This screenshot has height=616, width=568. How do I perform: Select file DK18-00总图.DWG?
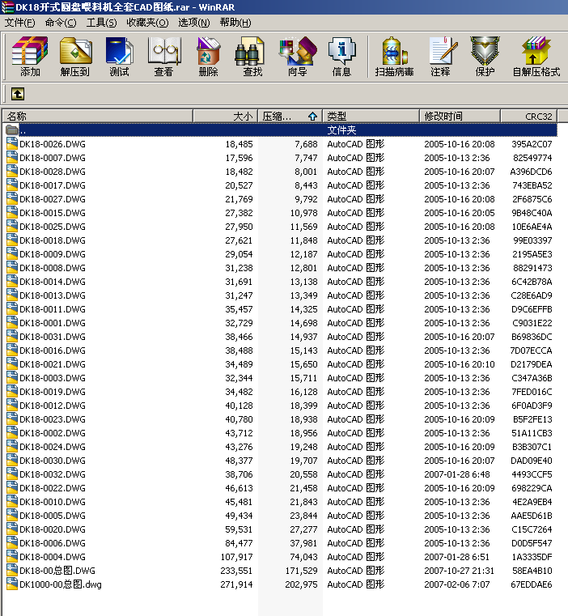(57, 571)
